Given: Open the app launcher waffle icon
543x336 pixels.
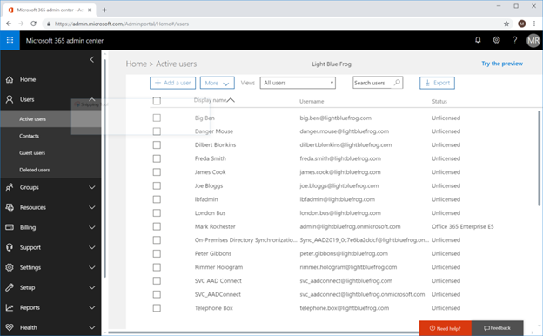Looking at the screenshot, I should [10, 40].
